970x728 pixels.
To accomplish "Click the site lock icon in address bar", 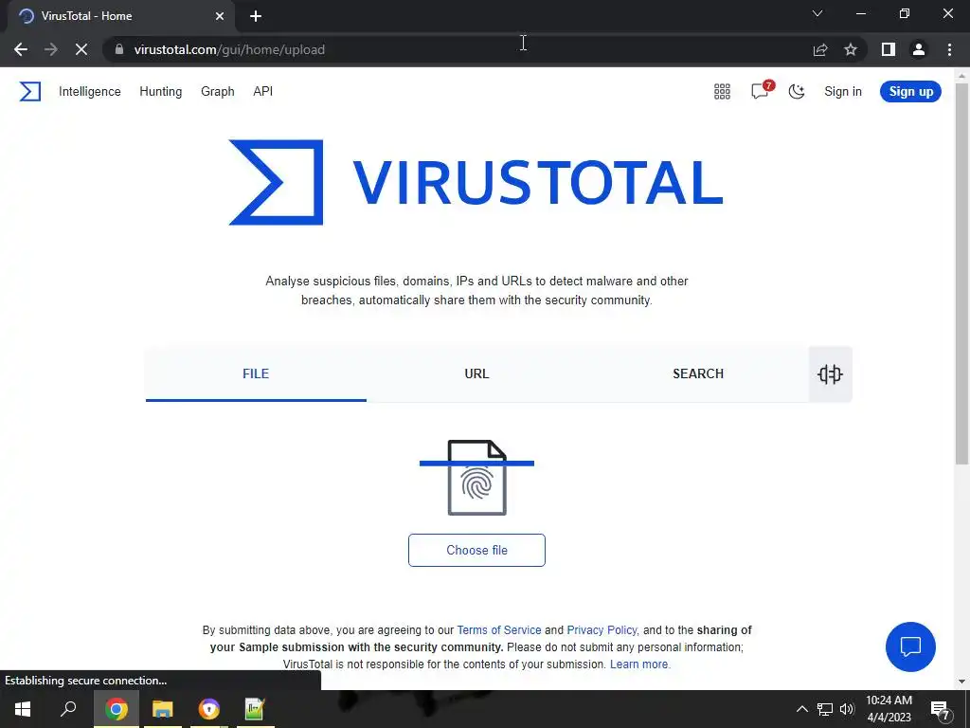I will (x=119, y=49).
